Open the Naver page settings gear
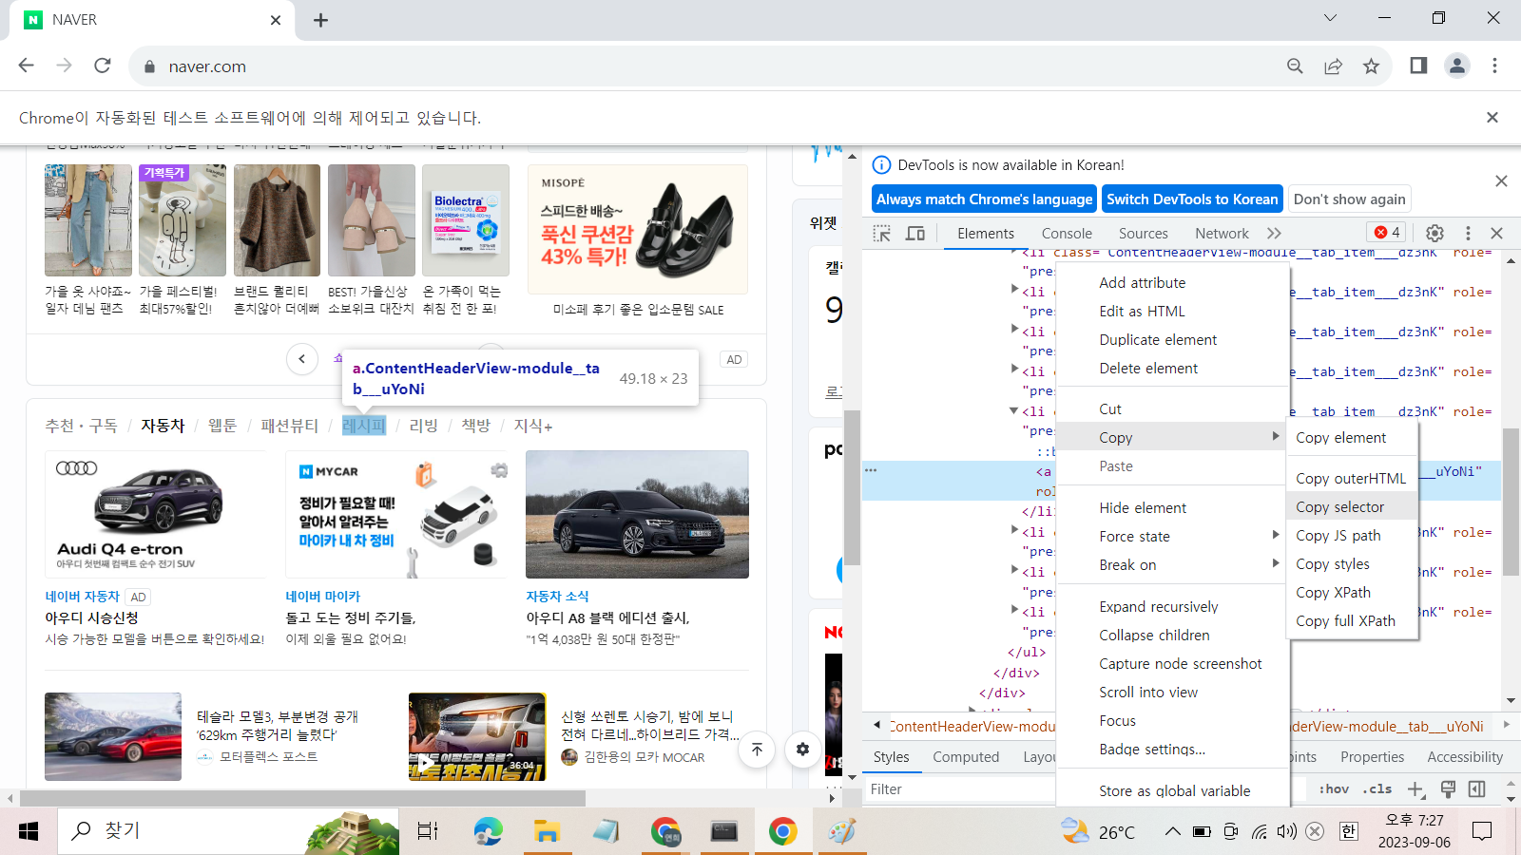The height and width of the screenshot is (855, 1521). click(x=802, y=750)
